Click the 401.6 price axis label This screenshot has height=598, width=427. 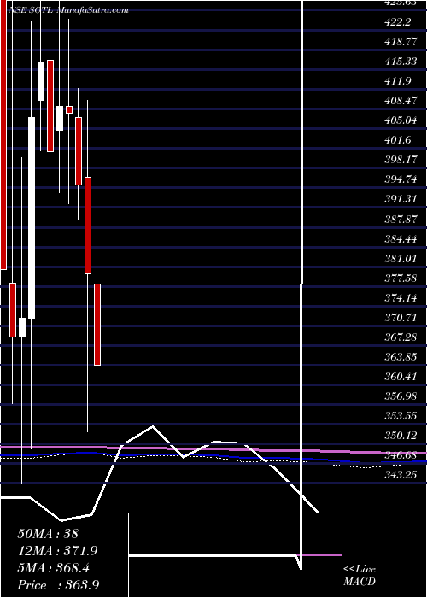pos(398,140)
